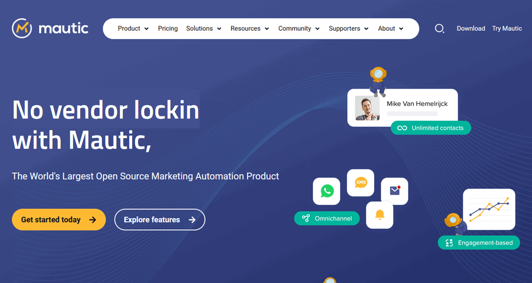Expand the Solutions dropdown chevron

click(219, 29)
